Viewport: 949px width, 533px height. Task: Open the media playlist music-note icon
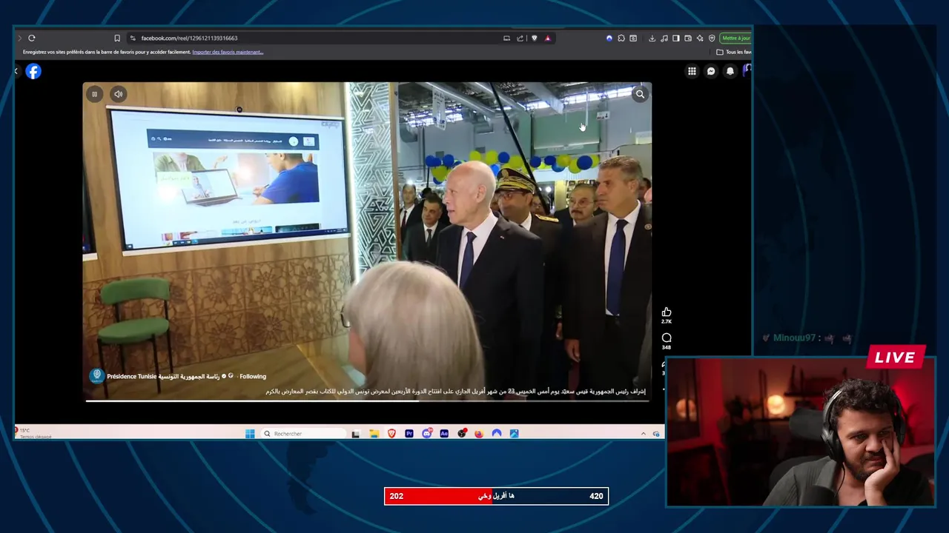[x=664, y=38]
